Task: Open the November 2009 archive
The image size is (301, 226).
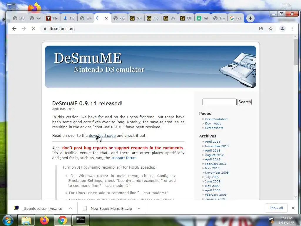Action: pos(217,172)
